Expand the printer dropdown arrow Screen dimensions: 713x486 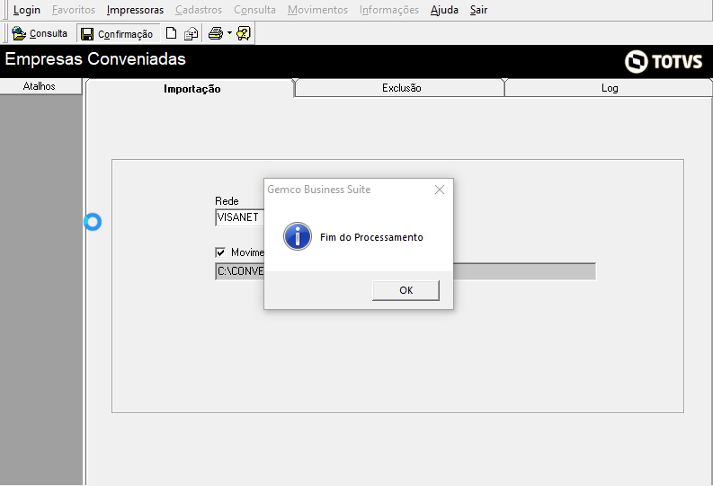[229, 33]
